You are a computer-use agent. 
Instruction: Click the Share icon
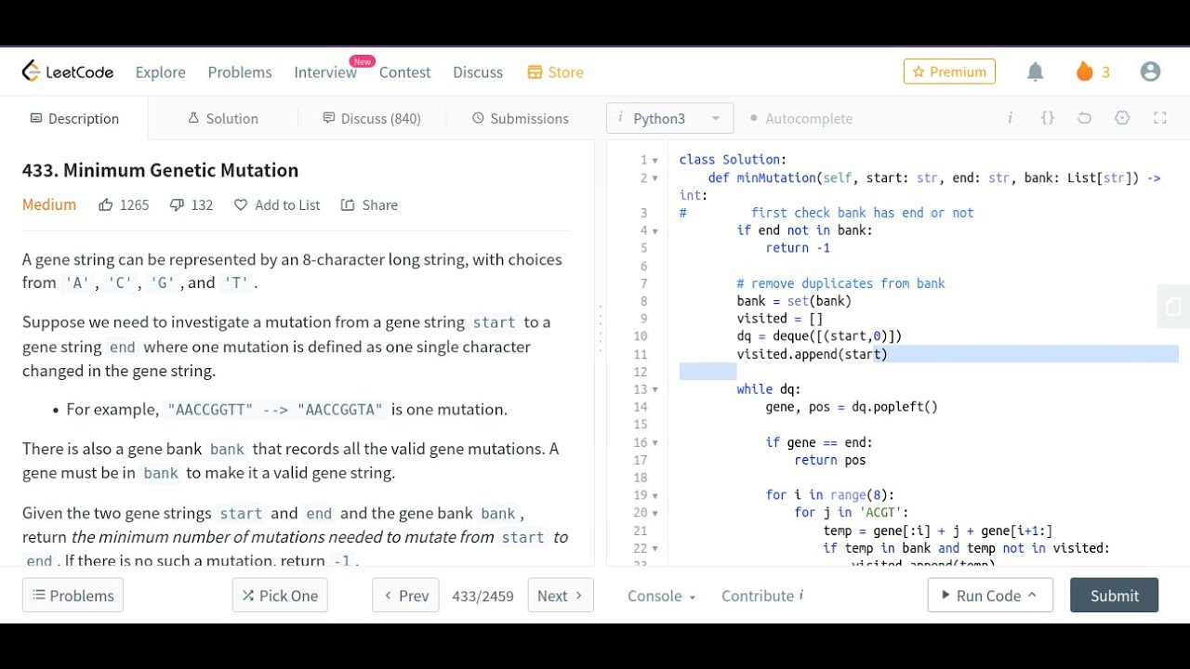pos(348,204)
